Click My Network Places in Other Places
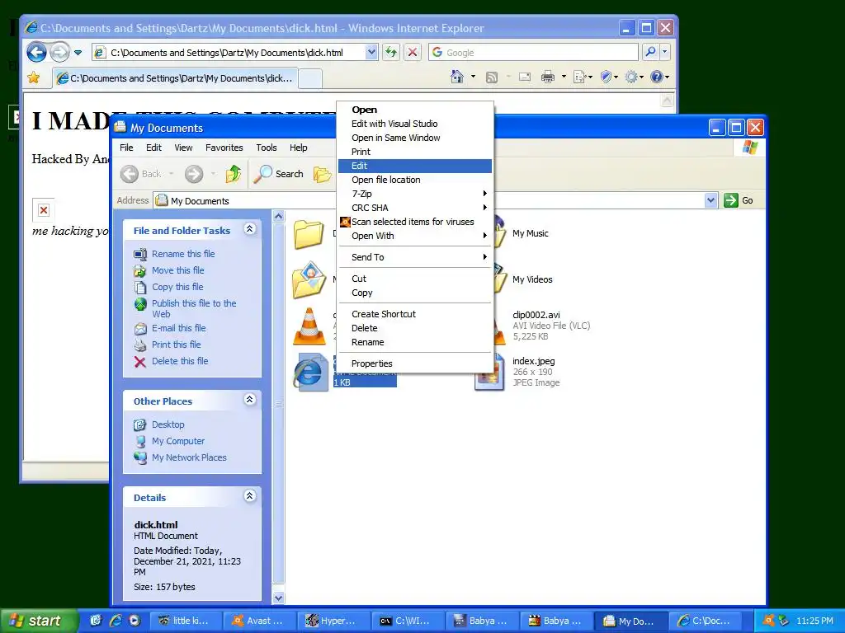Viewport: 845px width, 633px height. [189, 457]
